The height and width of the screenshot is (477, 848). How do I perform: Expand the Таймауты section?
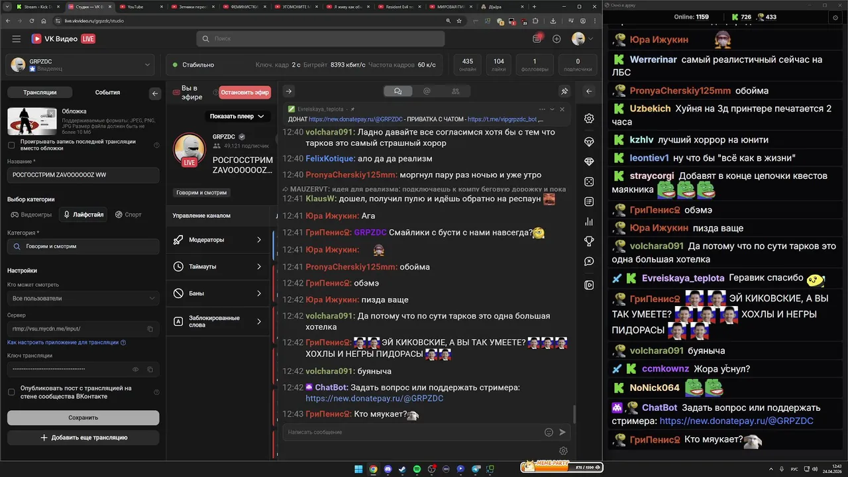pyautogui.click(x=218, y=266)
